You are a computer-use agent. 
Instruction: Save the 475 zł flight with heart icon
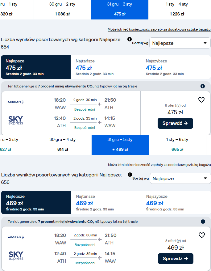tap(201, 100)
